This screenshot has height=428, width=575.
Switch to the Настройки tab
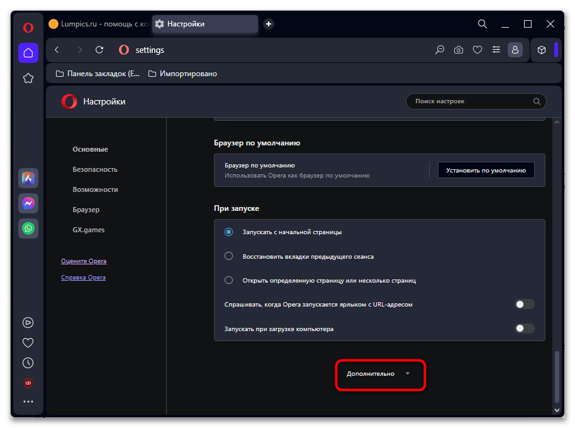pyautogui.click(x=205, y=24)
